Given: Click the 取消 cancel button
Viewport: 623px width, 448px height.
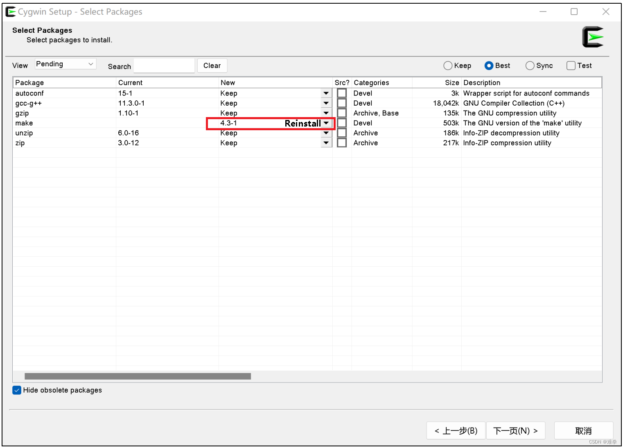Looking at the screenshot, I should click(x=584, y=430).
